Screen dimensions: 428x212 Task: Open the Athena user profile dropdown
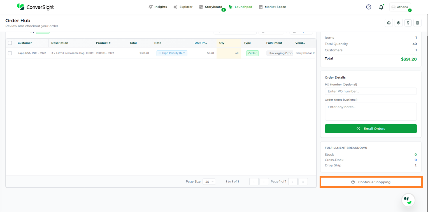pos(400,7)
